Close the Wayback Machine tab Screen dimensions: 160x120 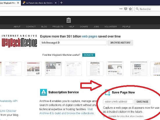coord(18,3)
